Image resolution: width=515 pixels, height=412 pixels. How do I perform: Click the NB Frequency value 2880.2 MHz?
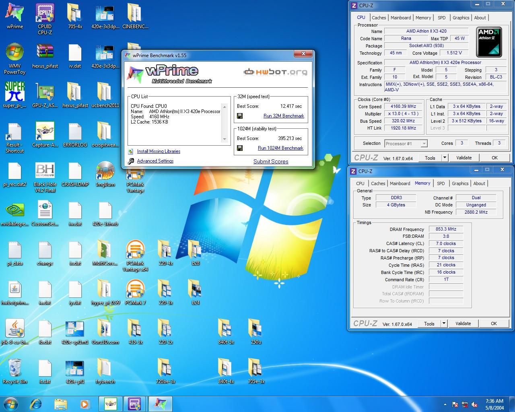click(x=476, y=212)
